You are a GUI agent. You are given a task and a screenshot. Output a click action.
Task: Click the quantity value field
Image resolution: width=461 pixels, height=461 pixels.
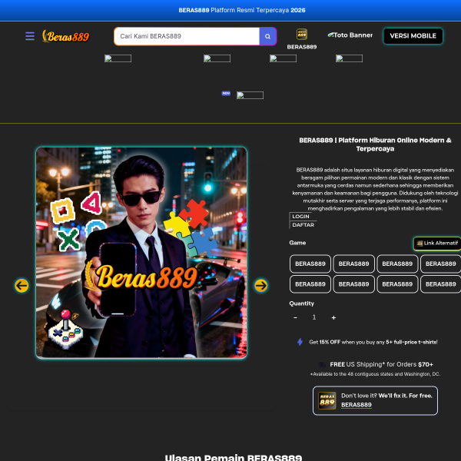314,317
